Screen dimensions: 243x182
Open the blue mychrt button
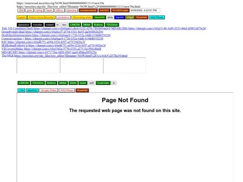120,18
